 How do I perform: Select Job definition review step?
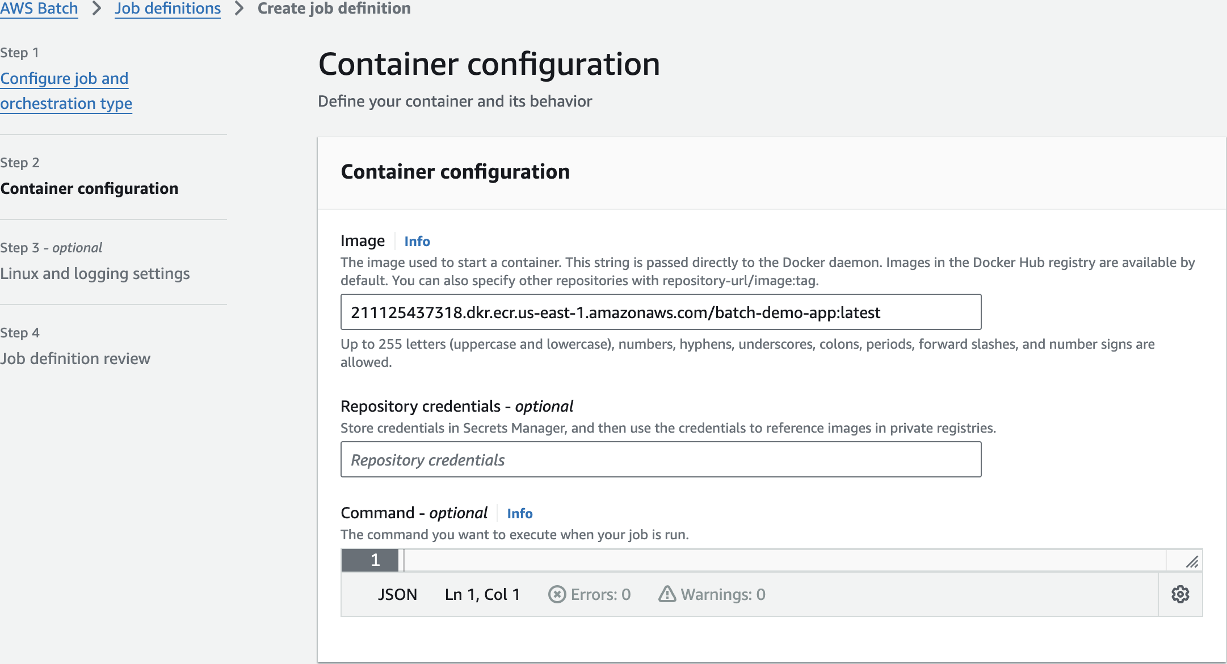(x=75, y=359)
